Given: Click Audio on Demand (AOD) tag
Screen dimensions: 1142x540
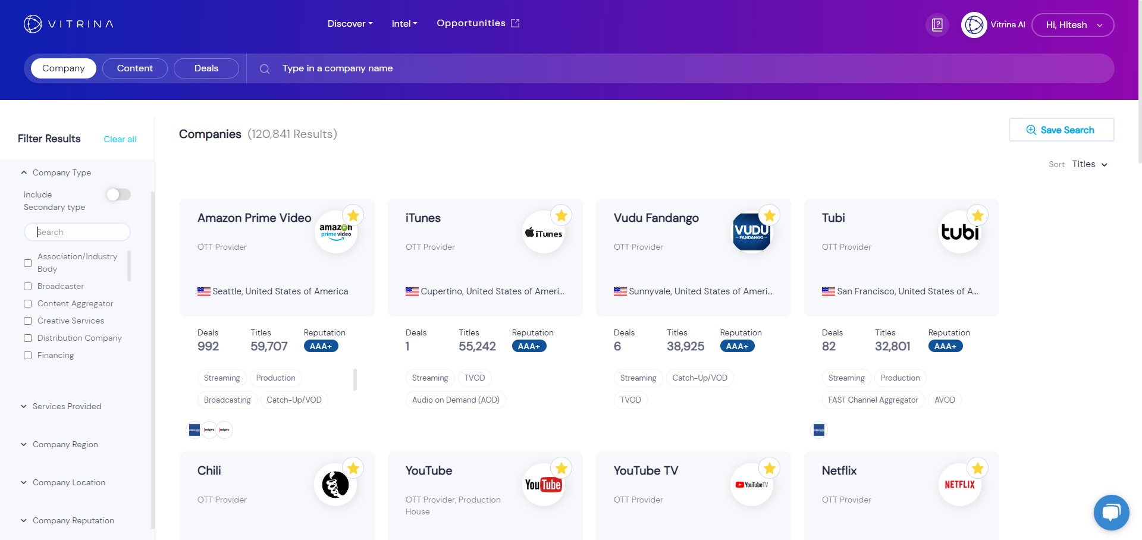Looking at the screenshot, I should [456, 400].
